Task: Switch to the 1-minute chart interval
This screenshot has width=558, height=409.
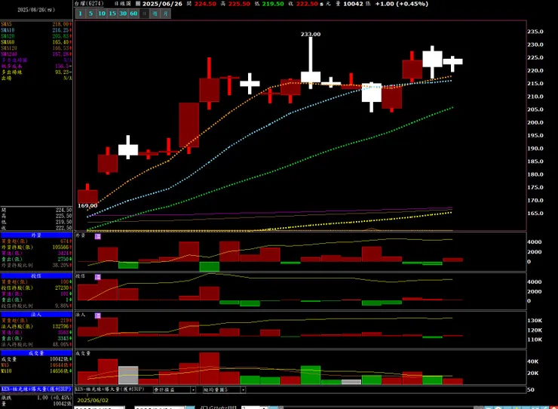Action: tap(81, 14)
